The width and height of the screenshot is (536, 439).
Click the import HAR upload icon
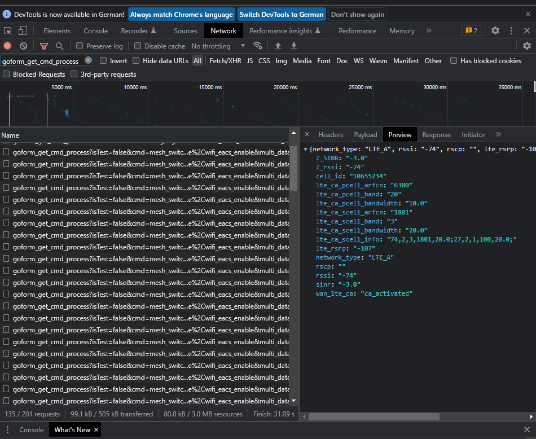[x=278, y=46]
